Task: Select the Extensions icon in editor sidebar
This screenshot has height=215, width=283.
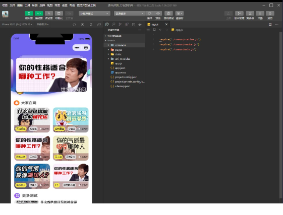Action: [x=127, y=24]
